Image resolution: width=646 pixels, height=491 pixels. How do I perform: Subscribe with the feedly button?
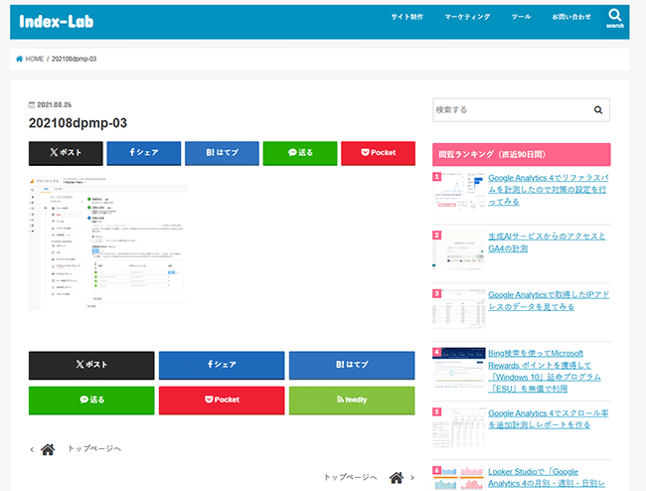click(x=352, y=401)
